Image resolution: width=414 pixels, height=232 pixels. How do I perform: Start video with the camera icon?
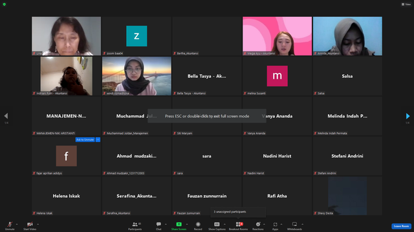[x=30, y=224]
